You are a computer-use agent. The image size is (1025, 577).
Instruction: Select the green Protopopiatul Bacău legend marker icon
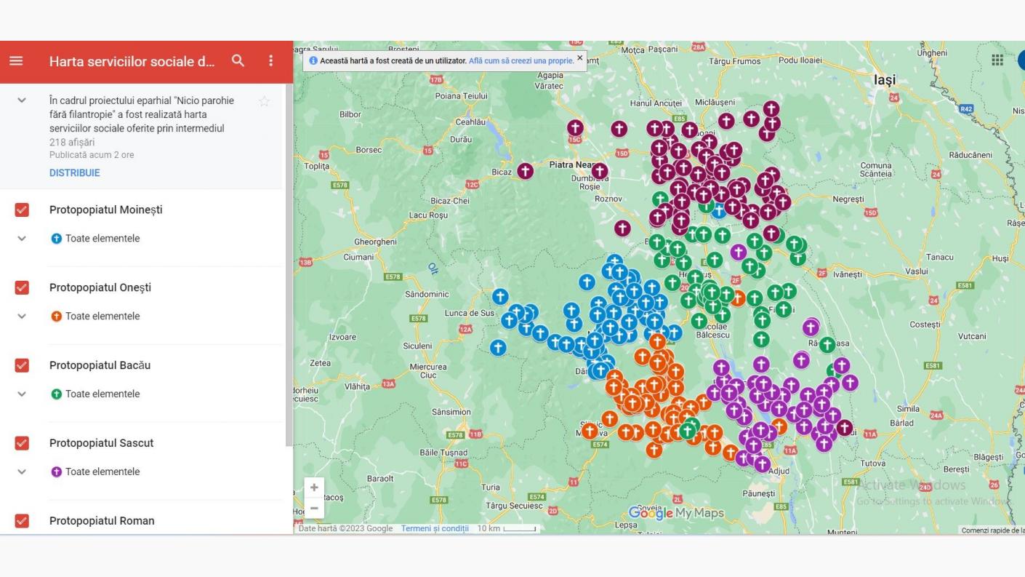pyautogui.click(x=56, y=394)
